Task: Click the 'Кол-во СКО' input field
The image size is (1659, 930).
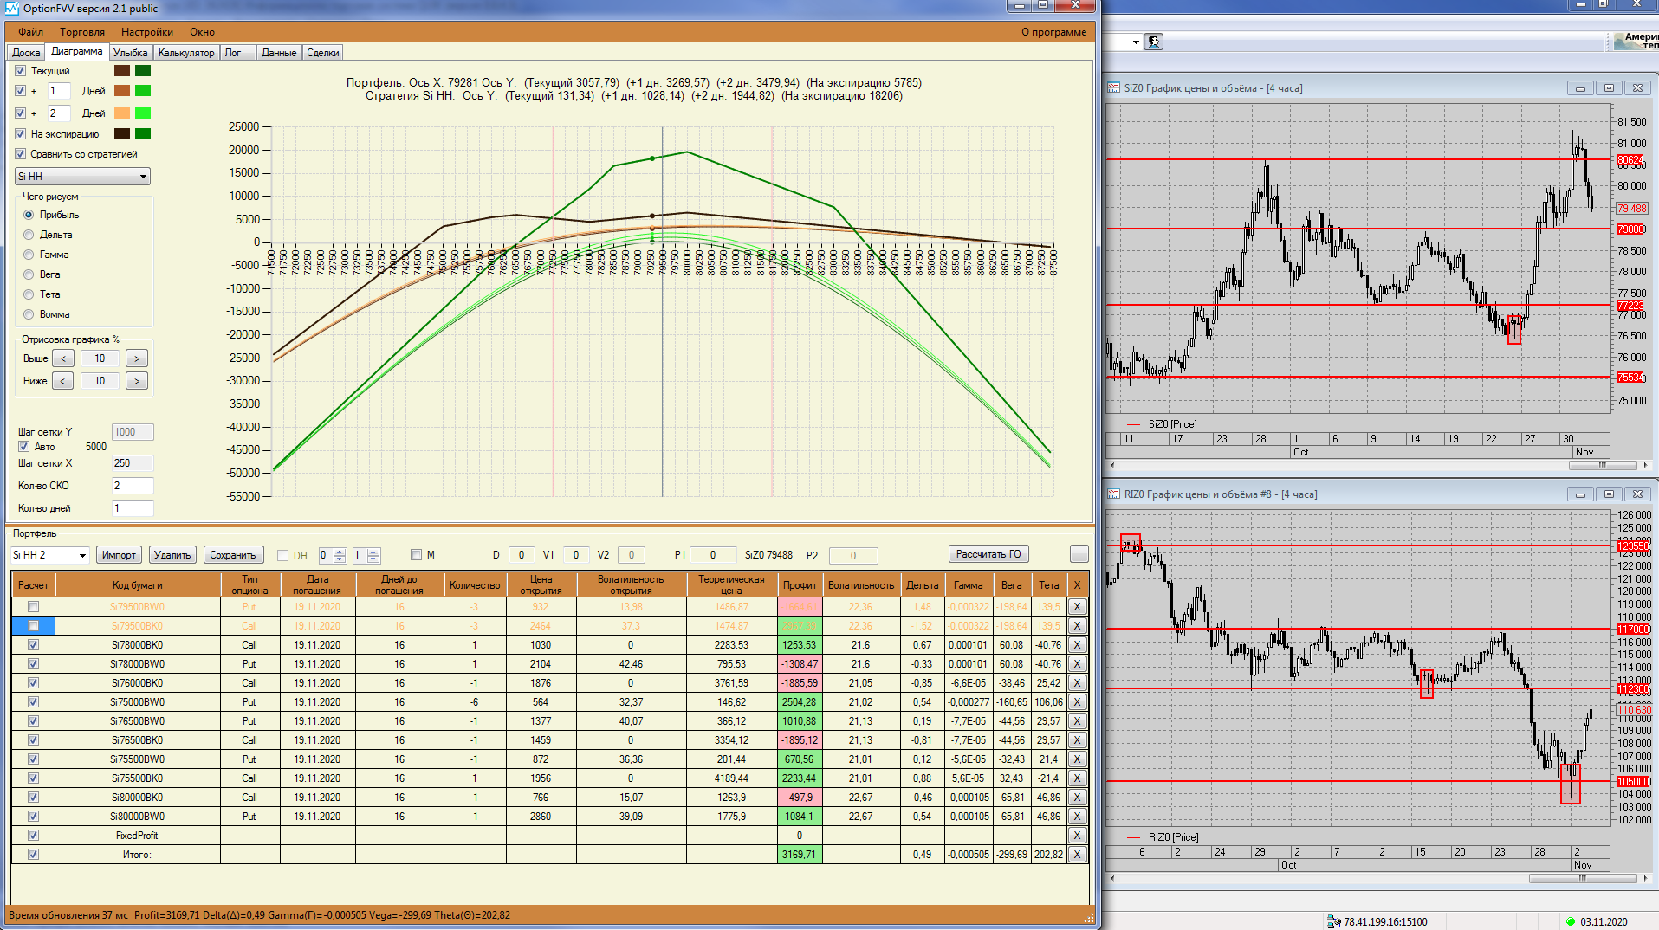Action: pyautogui.click(x=133, y=486)
